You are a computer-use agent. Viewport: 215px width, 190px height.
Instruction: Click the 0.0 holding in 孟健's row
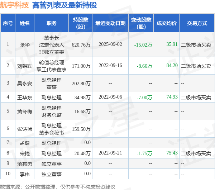point(87,142)
